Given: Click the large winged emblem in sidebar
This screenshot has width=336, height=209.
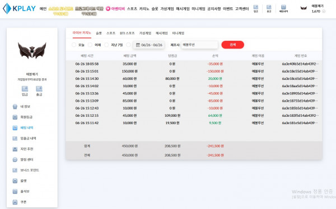Looking at the screenshot, I should click(x=32, y=50).
